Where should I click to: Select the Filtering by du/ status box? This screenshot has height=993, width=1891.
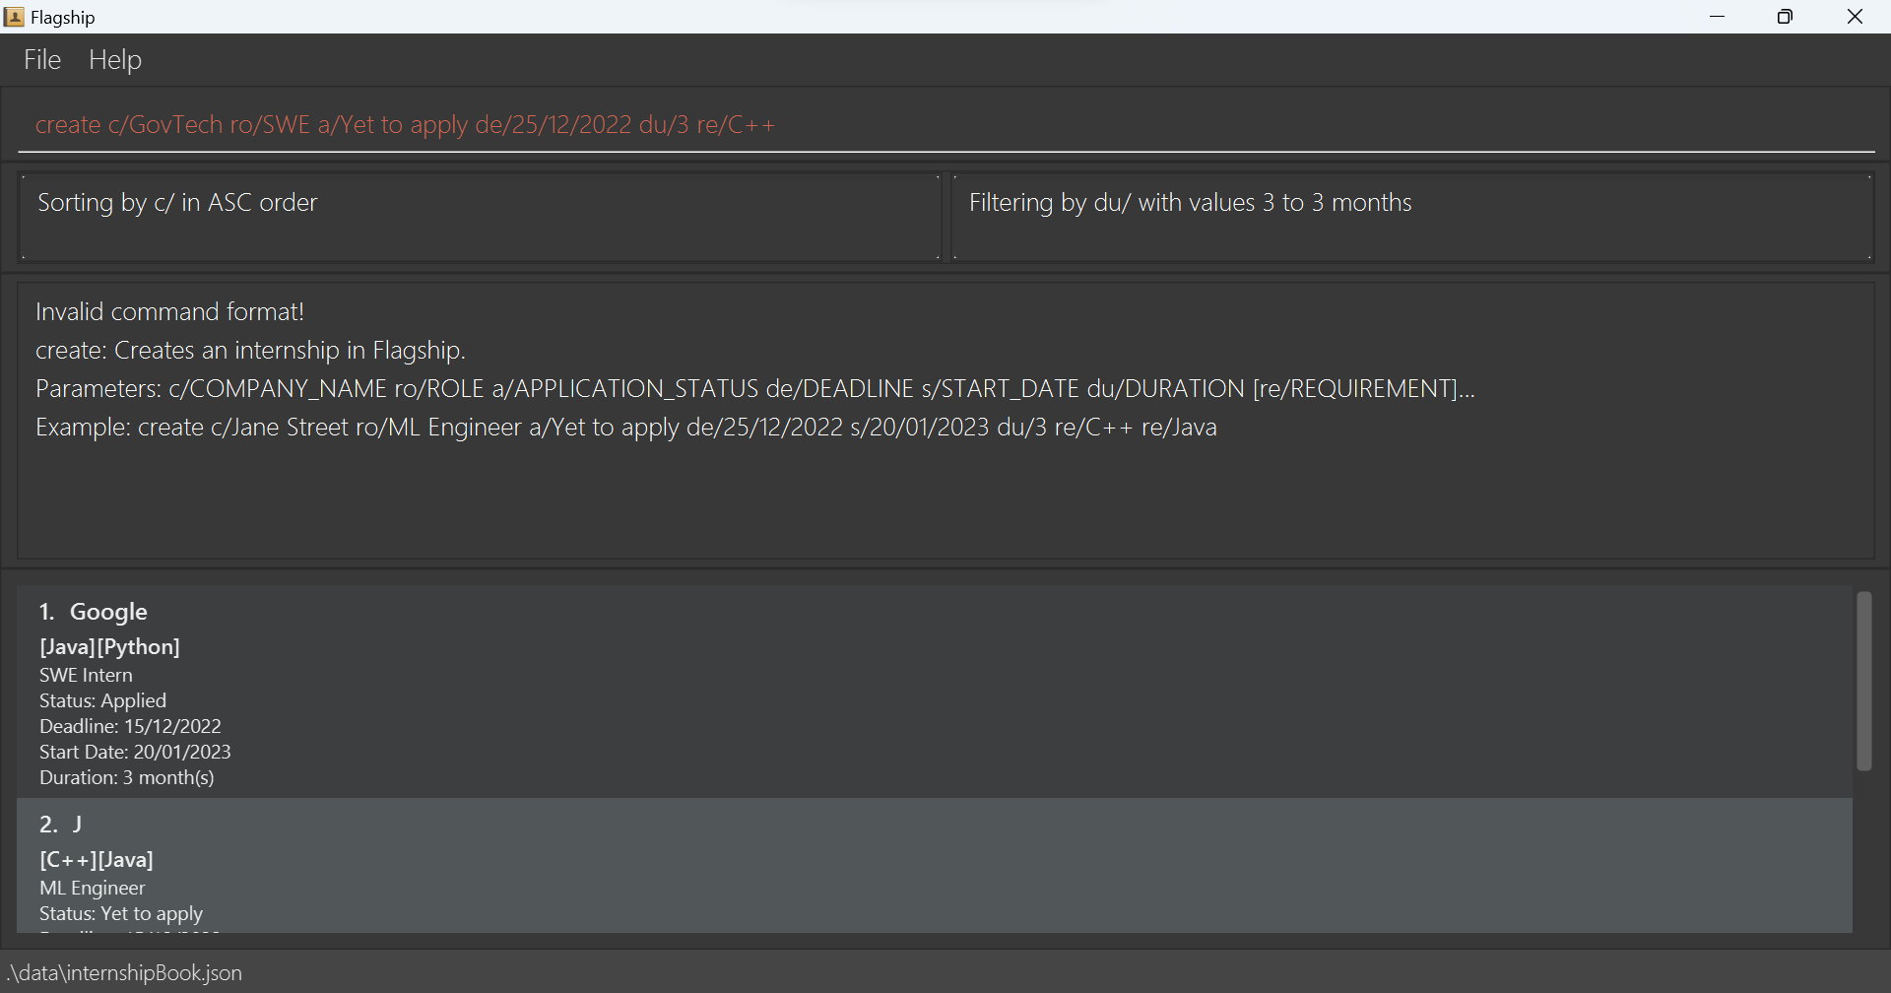1412,218
